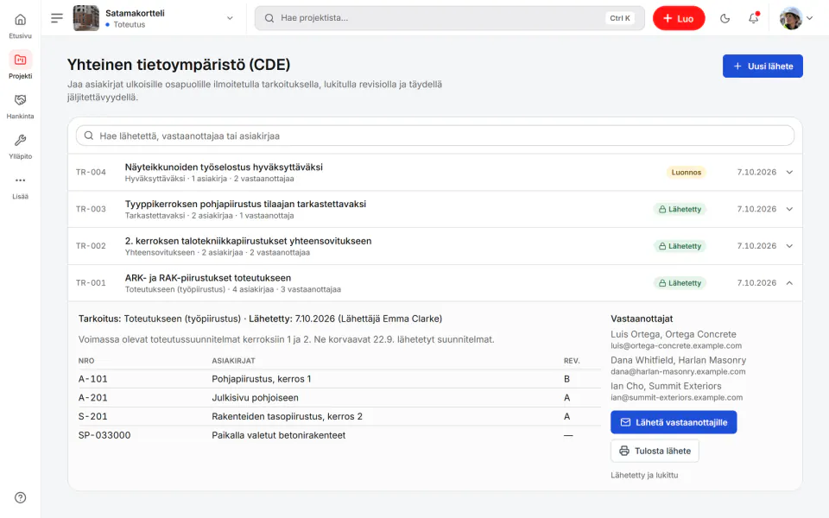Click document number S-201
This screenshot has width=829, height=518.
click(x=93, y=416)
